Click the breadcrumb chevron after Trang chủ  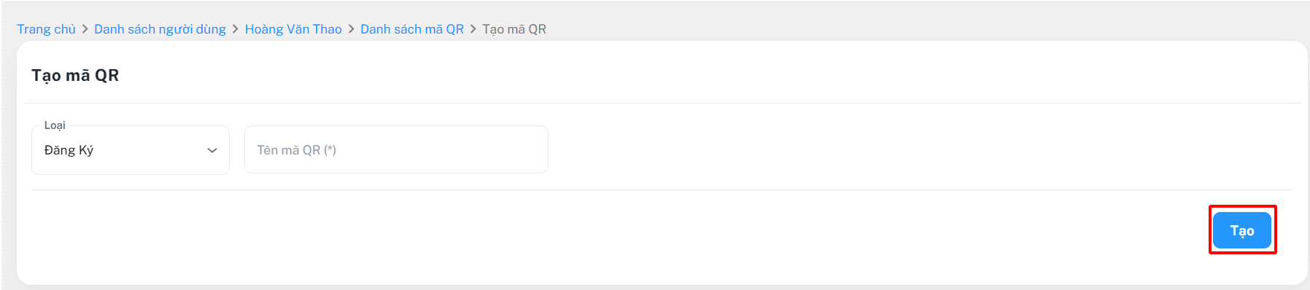coord(85,29)
